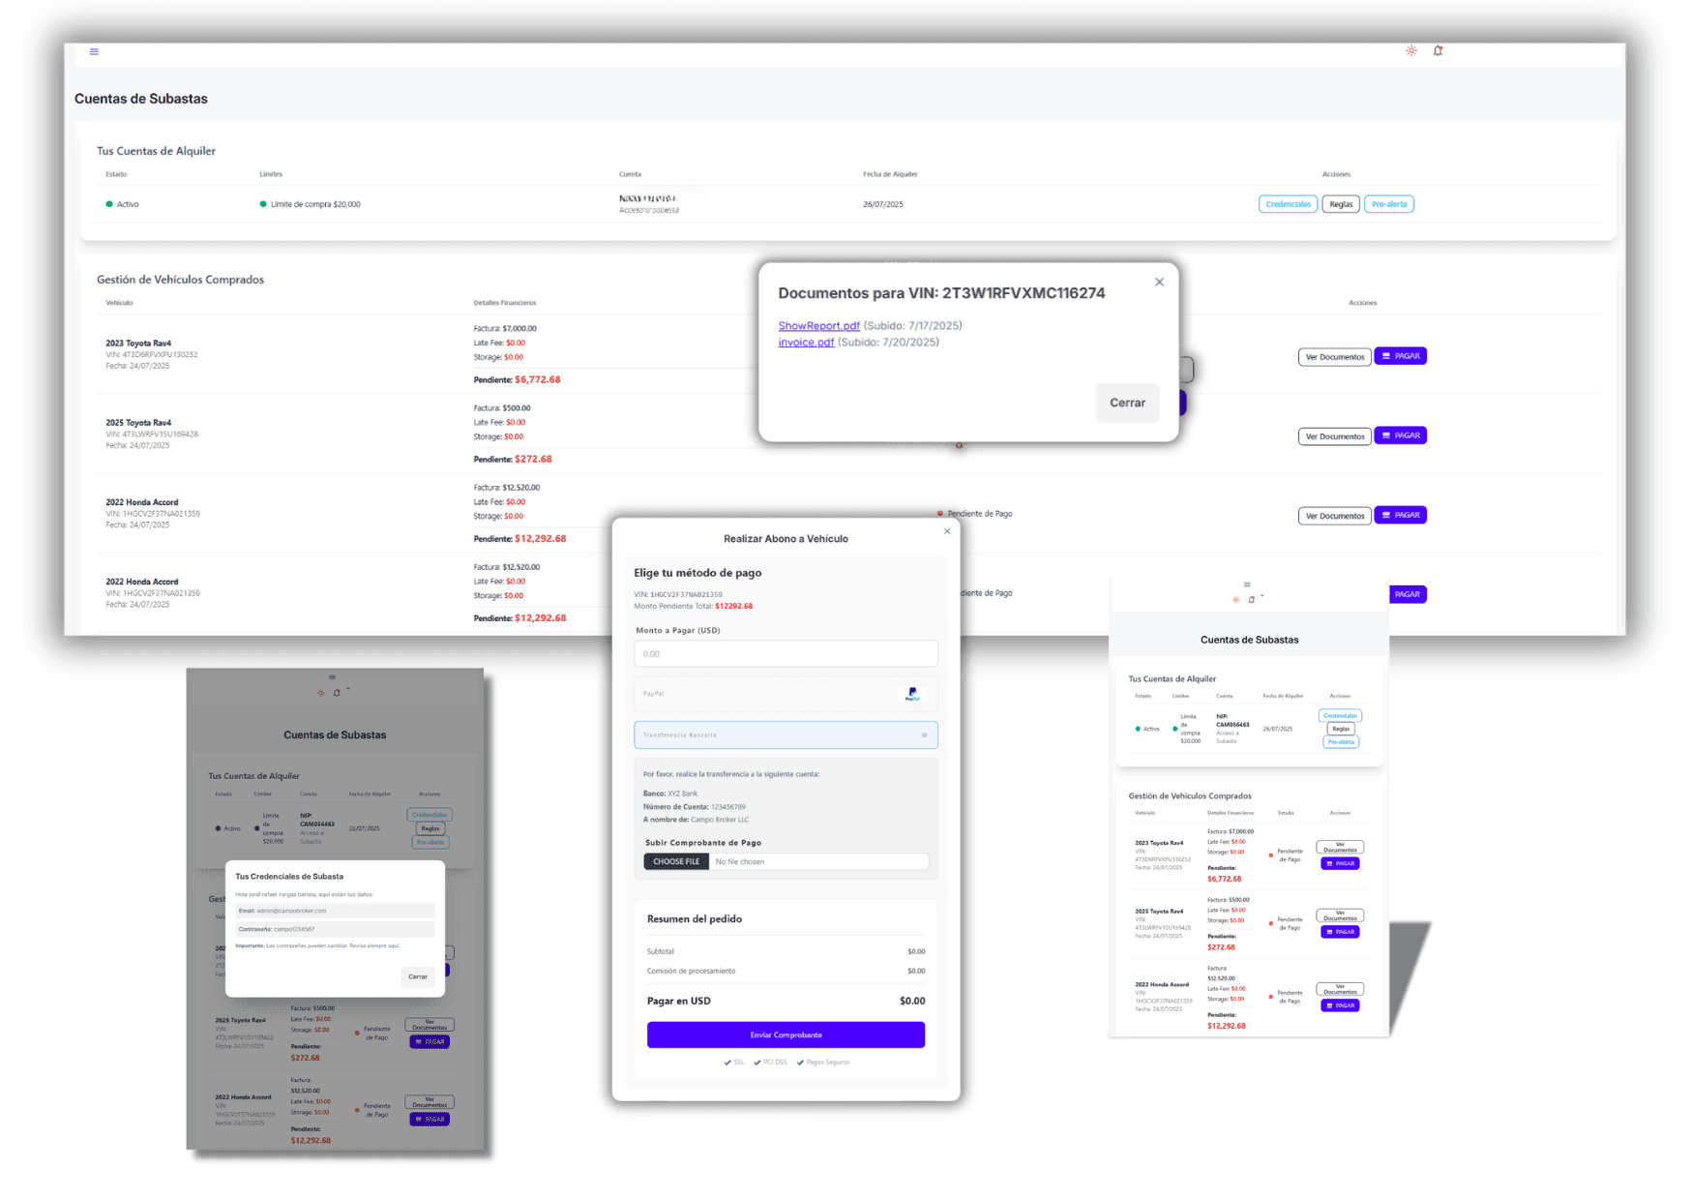The image size is (1691, 1200).
Task: Open the invoice.pdf document link
Action: (x=806, y=343)
